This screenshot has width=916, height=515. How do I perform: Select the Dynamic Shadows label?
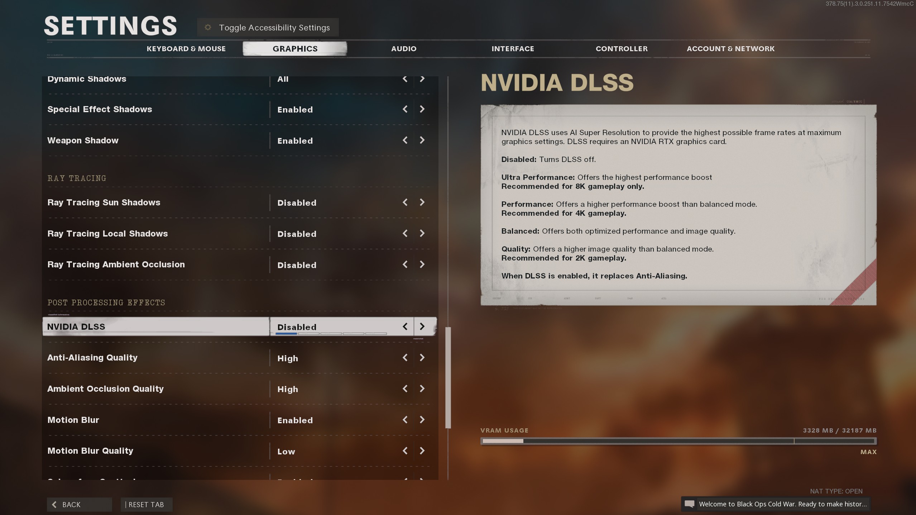click(x=87, y=79)
